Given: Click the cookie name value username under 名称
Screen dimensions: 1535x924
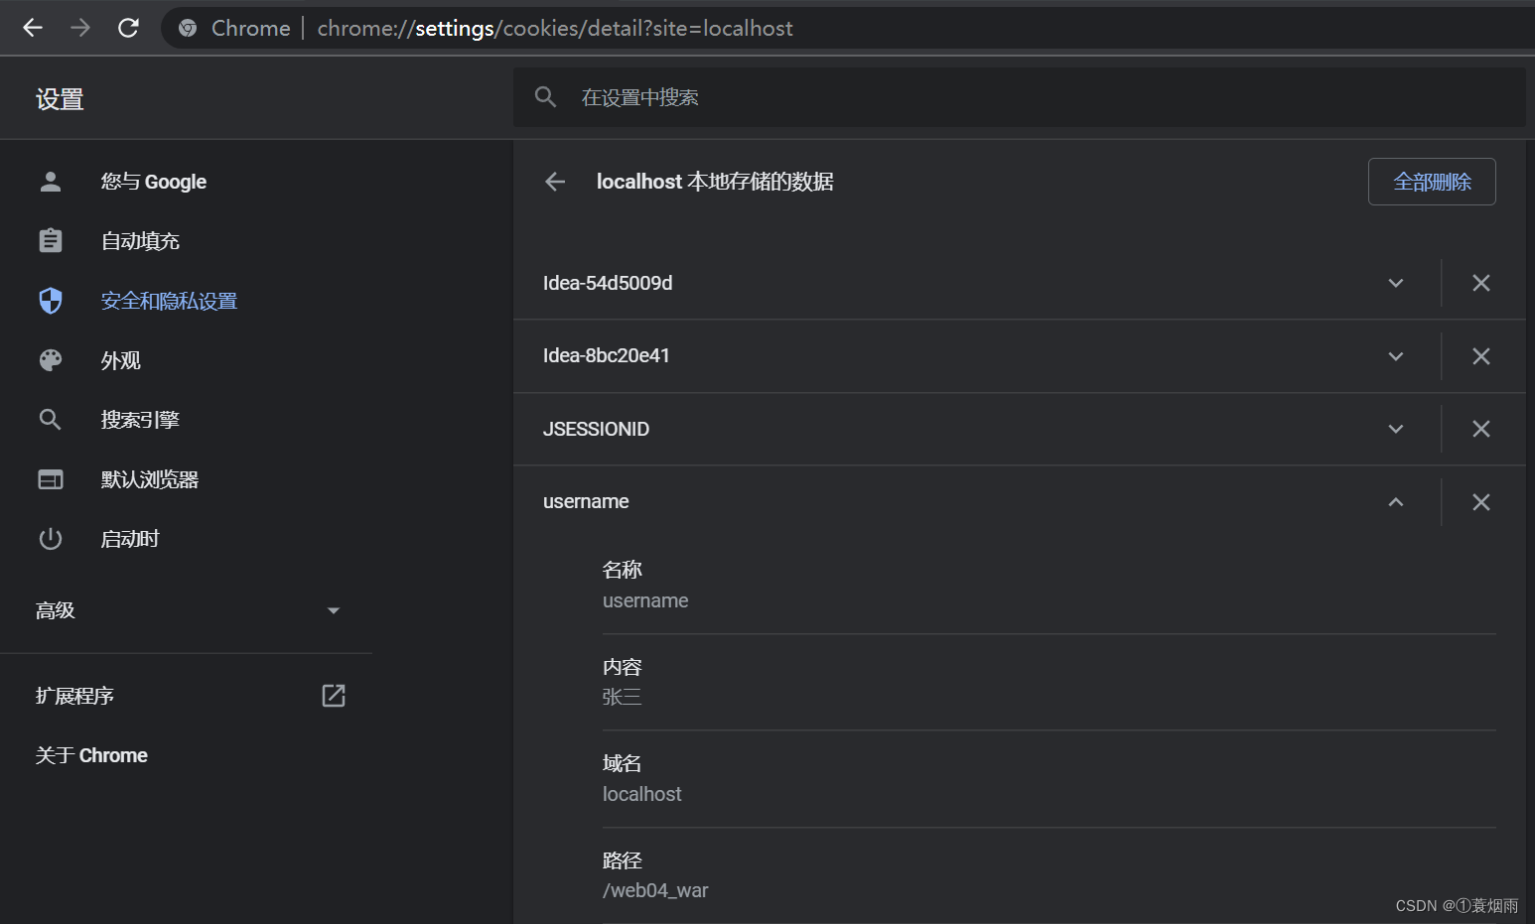Looking at the screenshot, I should [645, 600].
